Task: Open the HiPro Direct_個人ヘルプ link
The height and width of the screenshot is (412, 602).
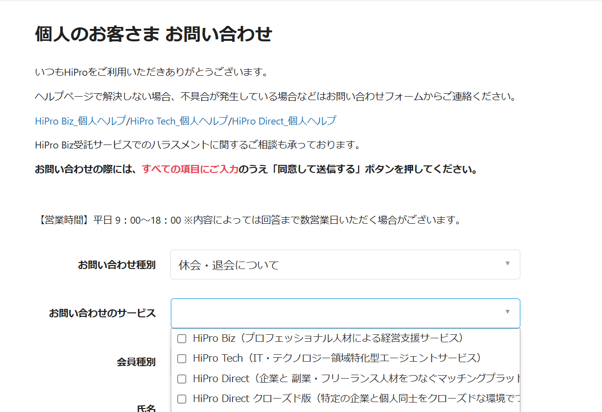Action: tap(284, 121)
